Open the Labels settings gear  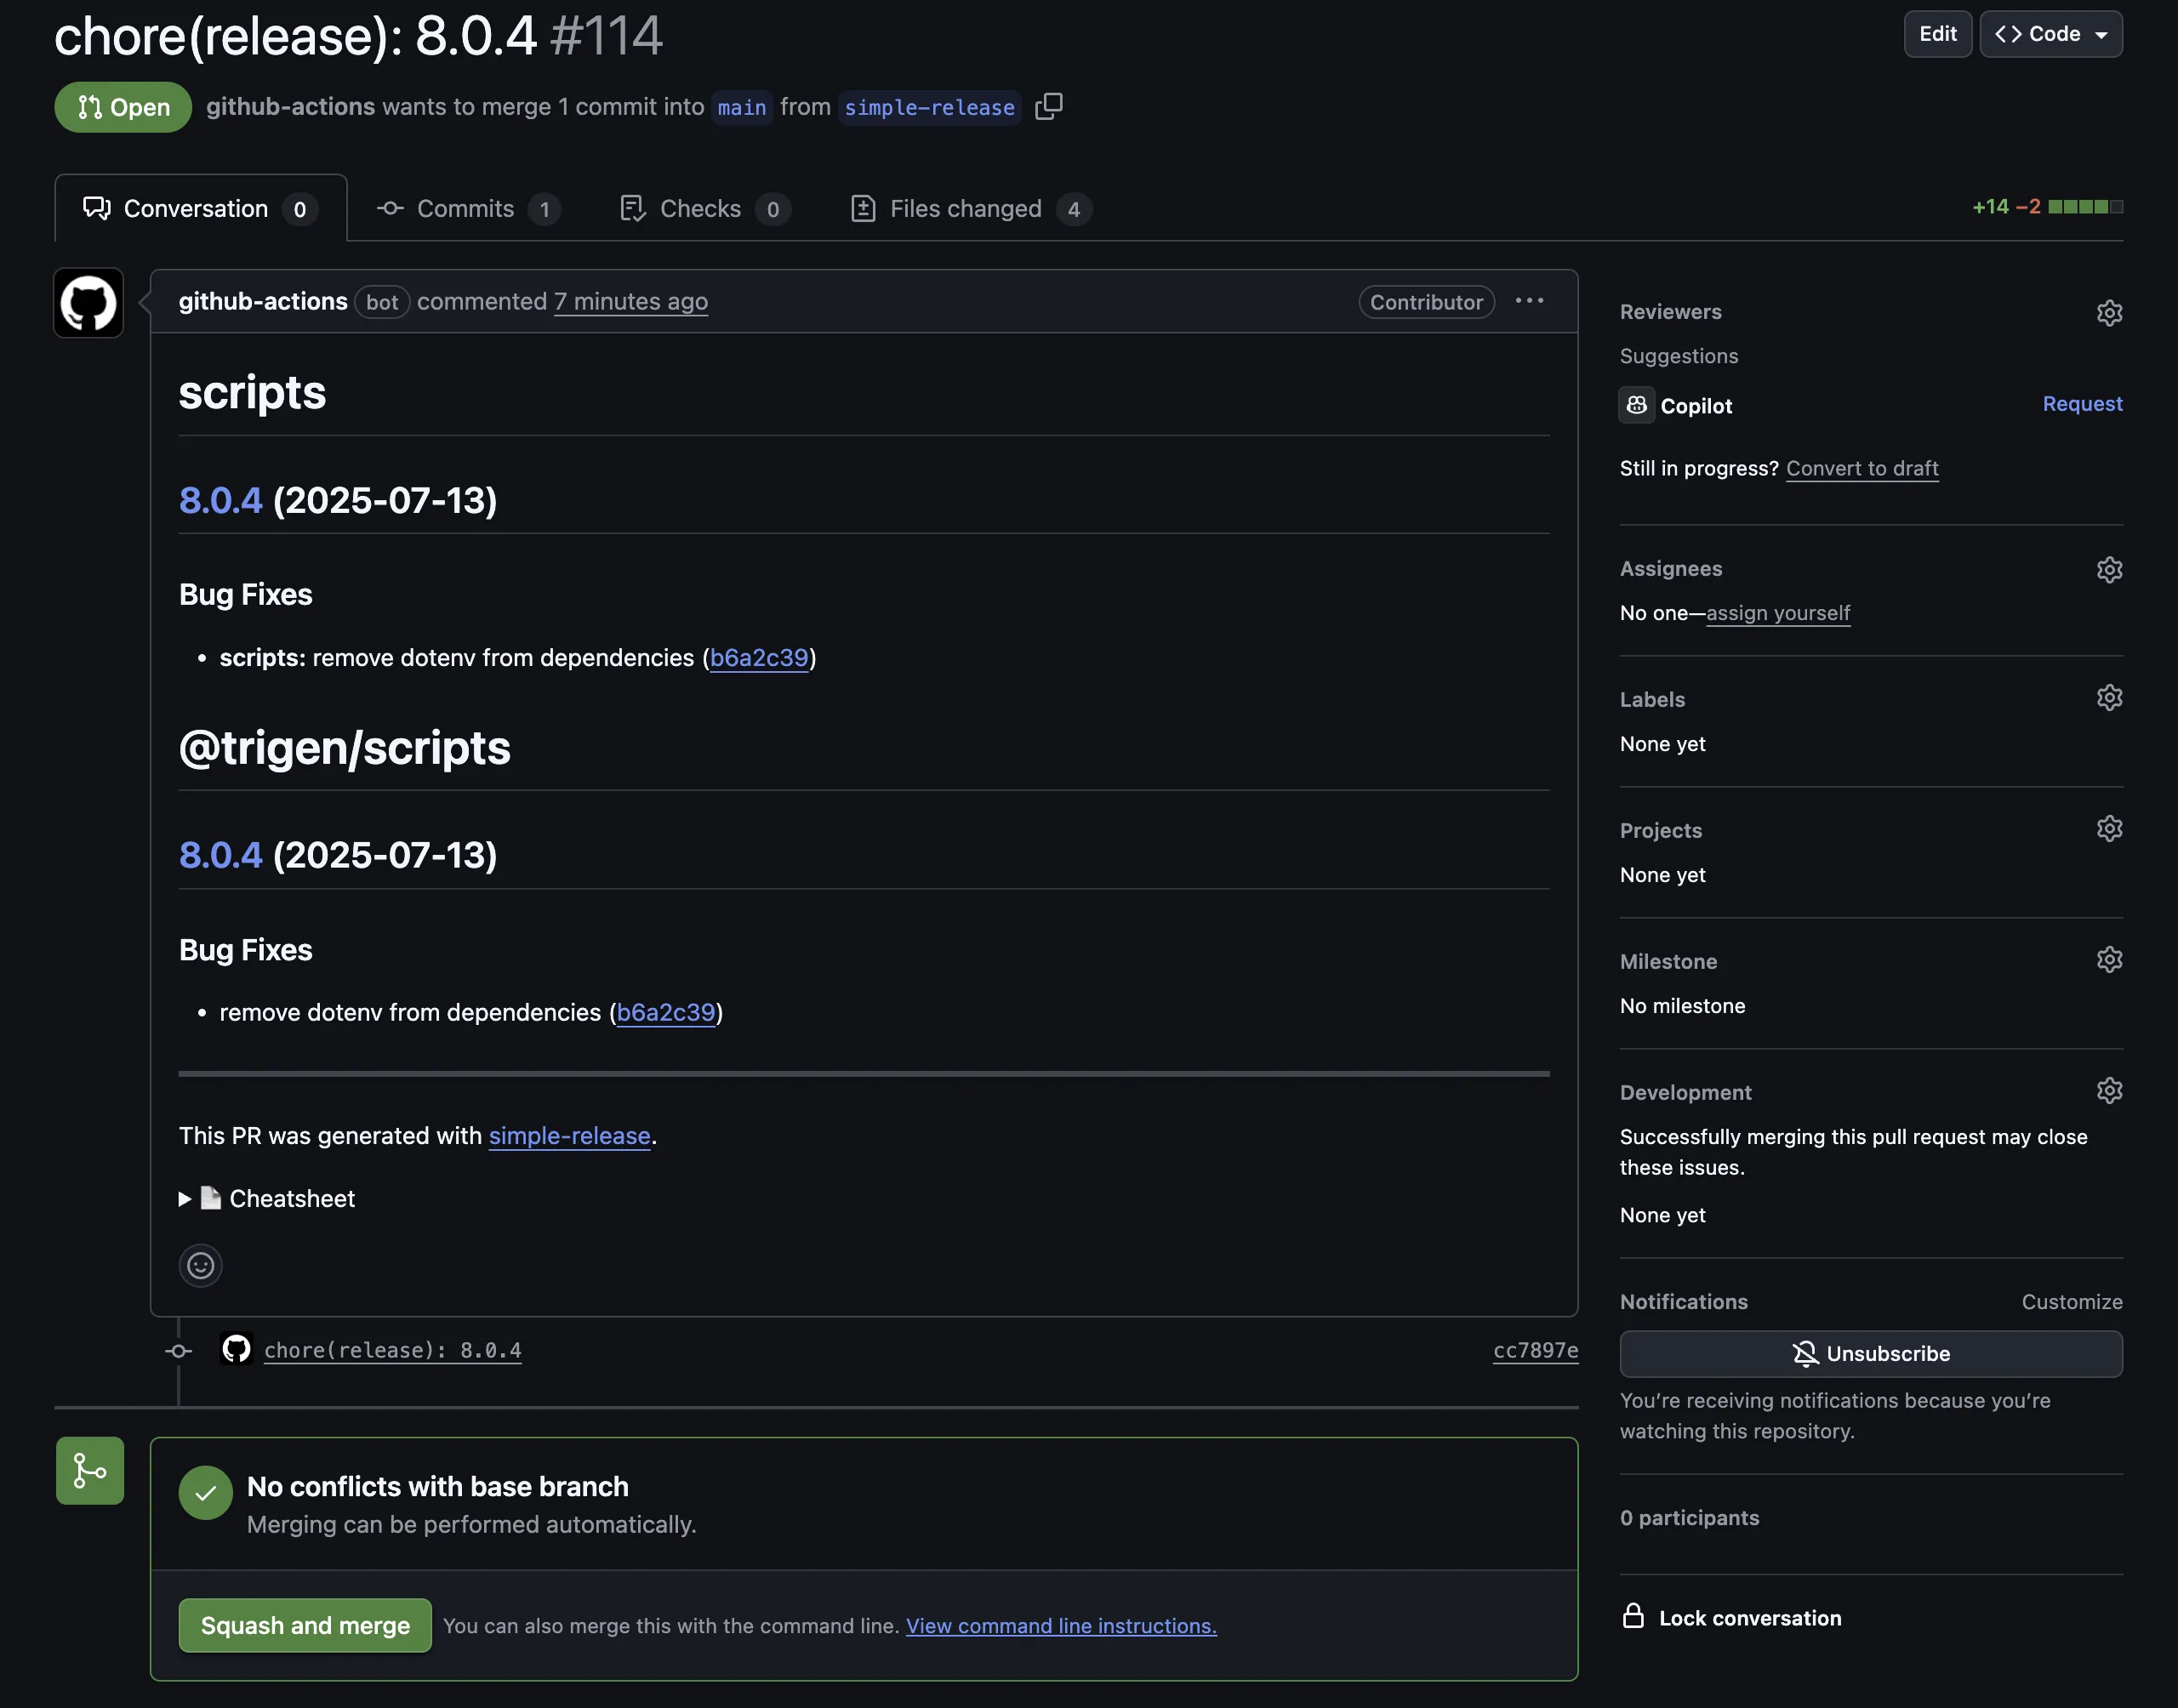pyautogui.click(x=2109, y=697)
